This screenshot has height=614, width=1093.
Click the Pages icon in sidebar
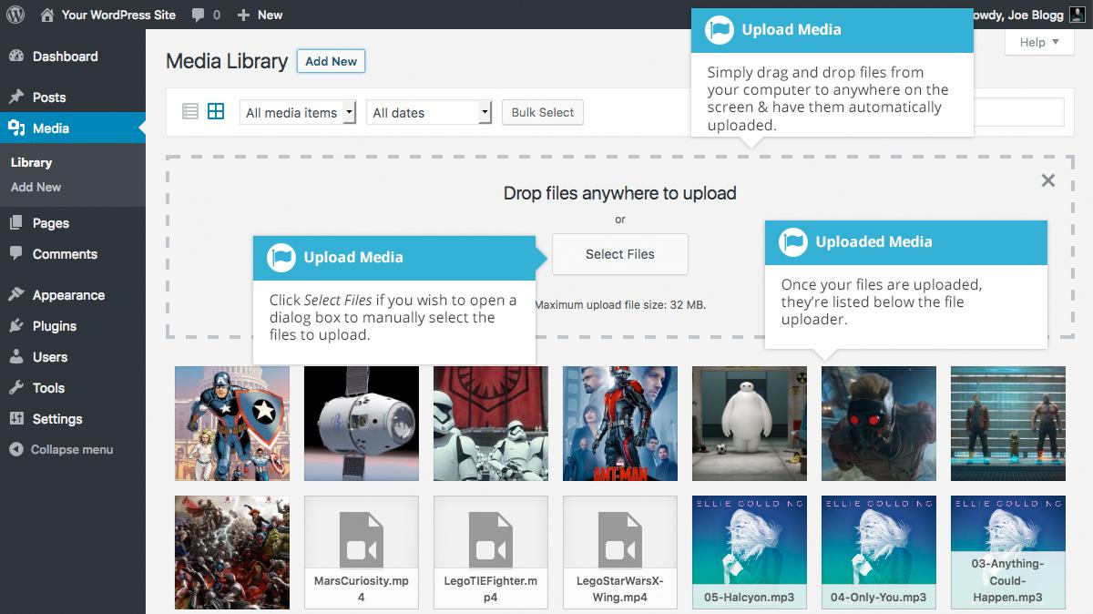pos(16,223)
